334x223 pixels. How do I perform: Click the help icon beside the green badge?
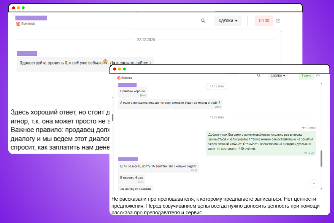tap(318, 76)
